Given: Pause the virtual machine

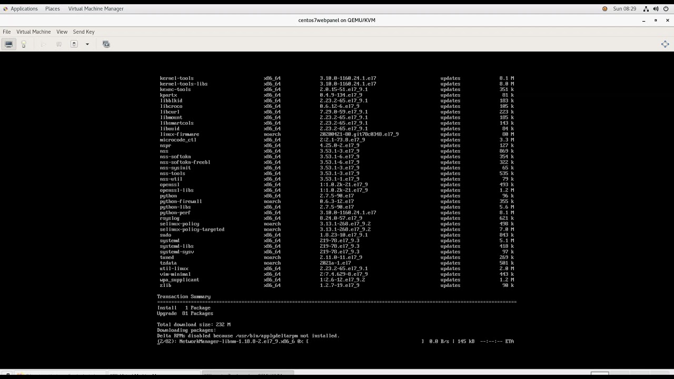Looking at the screenshot, I should (x=59, y=44).
